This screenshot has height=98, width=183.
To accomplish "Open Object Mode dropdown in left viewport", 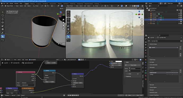I will tap(10, 6).
